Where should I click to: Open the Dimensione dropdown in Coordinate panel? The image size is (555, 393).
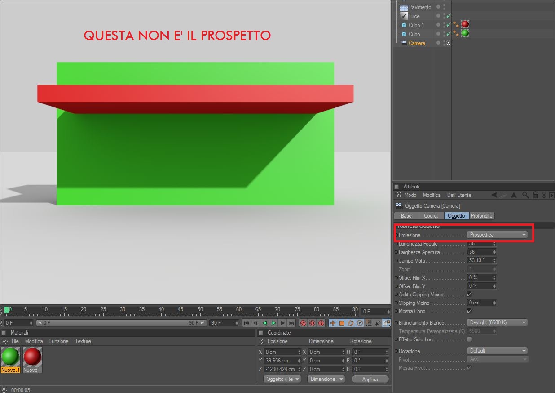[326, 379]
